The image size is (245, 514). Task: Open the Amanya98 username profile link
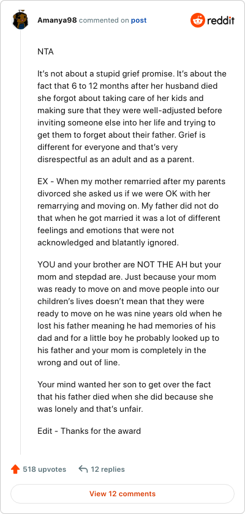click(57, 20)
